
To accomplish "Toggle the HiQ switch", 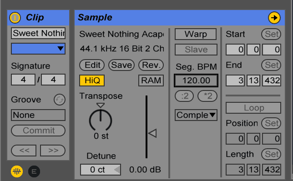I will point(92,80).
